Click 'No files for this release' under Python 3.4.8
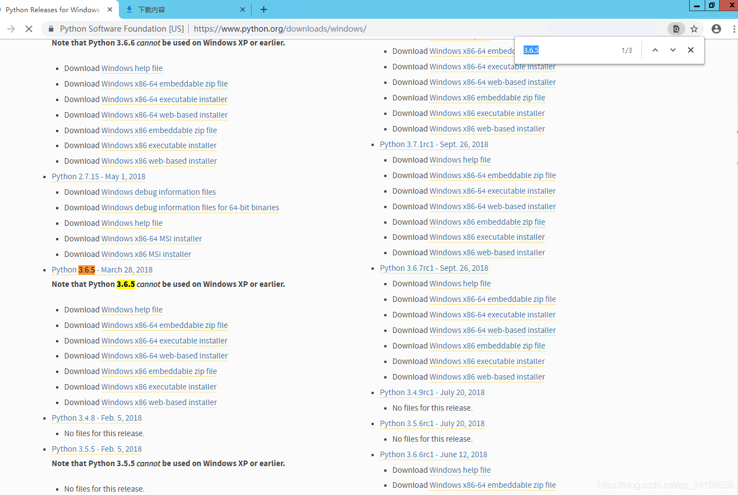 (104, 433)
